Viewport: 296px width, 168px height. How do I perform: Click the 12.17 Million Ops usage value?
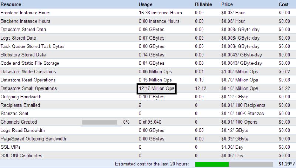point(157,88)
